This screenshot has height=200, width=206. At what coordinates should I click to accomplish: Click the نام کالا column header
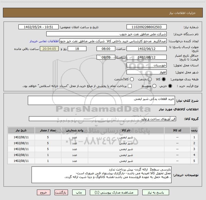pyautogui.click(x=126, y=130)
